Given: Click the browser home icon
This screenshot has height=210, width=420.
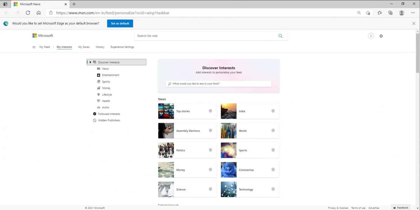Looking at the screenshot, I should tap(39, 13).
